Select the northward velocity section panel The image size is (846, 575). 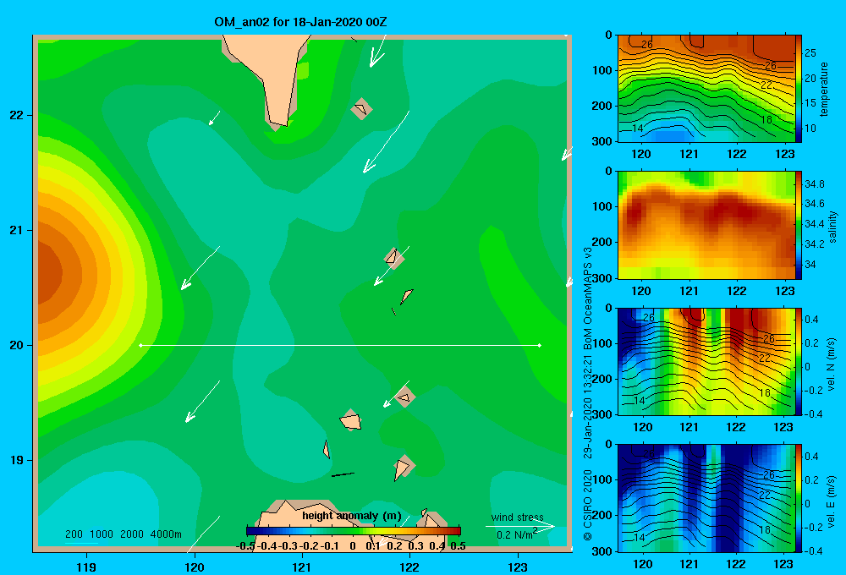pyautogui.click(x=706, y=361)
